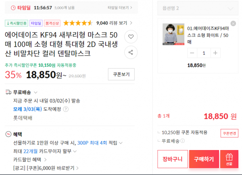
Task: View 9,040 리뷰 보기 reviews
Action: click(x=115, y=23)
